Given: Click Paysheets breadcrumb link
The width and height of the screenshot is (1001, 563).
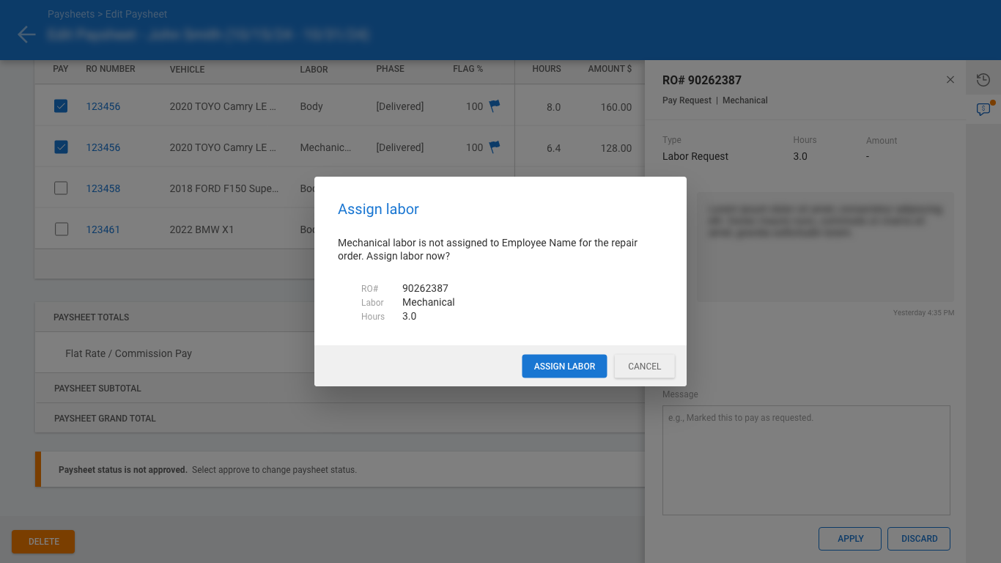Looking at the screenshot, I should [71, 14].
